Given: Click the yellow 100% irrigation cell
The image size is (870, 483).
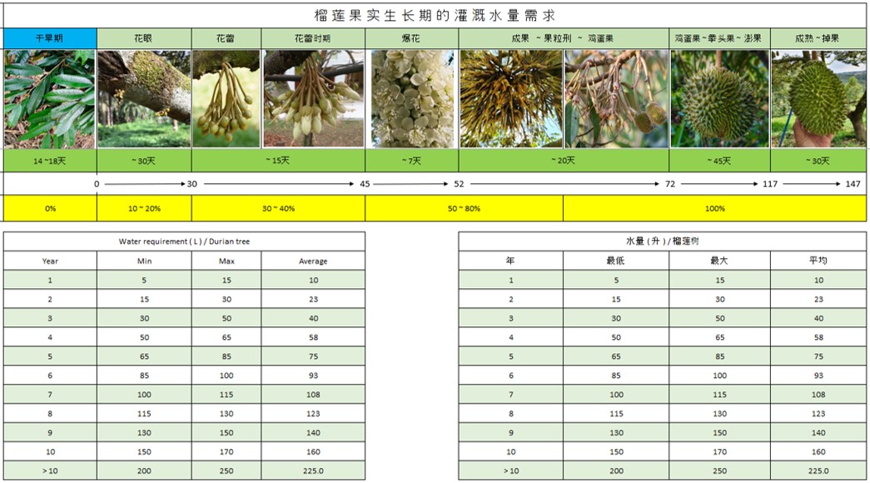Looking at the screenshot, I should click(x=714, y=208).
